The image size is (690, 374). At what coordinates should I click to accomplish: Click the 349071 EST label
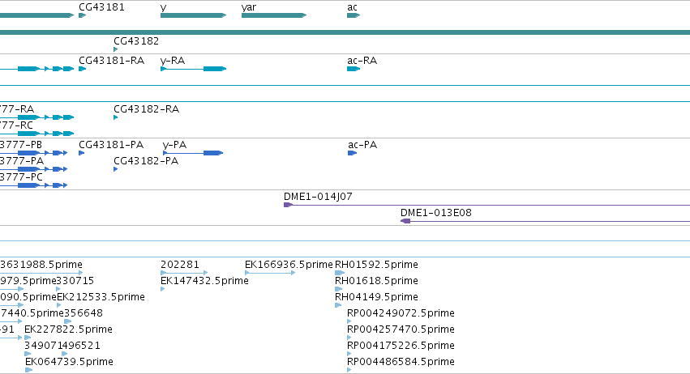point(43,346)
